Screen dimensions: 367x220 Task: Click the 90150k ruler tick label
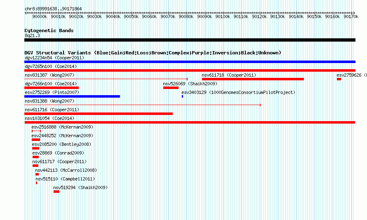pyautogui.click(x=314, y=16)
